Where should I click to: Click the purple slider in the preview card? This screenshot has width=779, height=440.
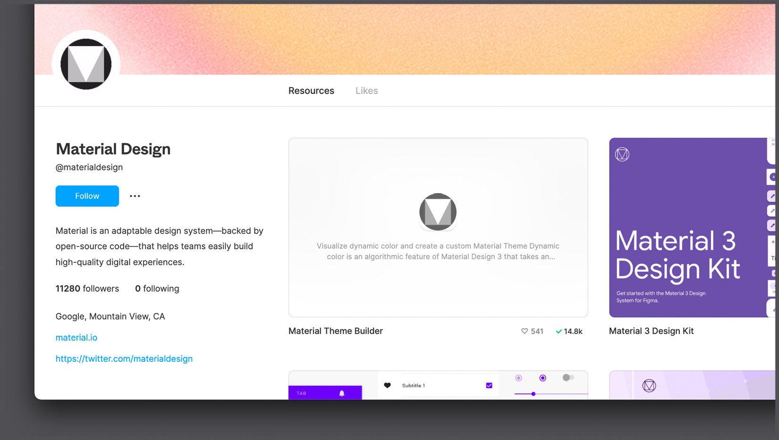point(533,394)
